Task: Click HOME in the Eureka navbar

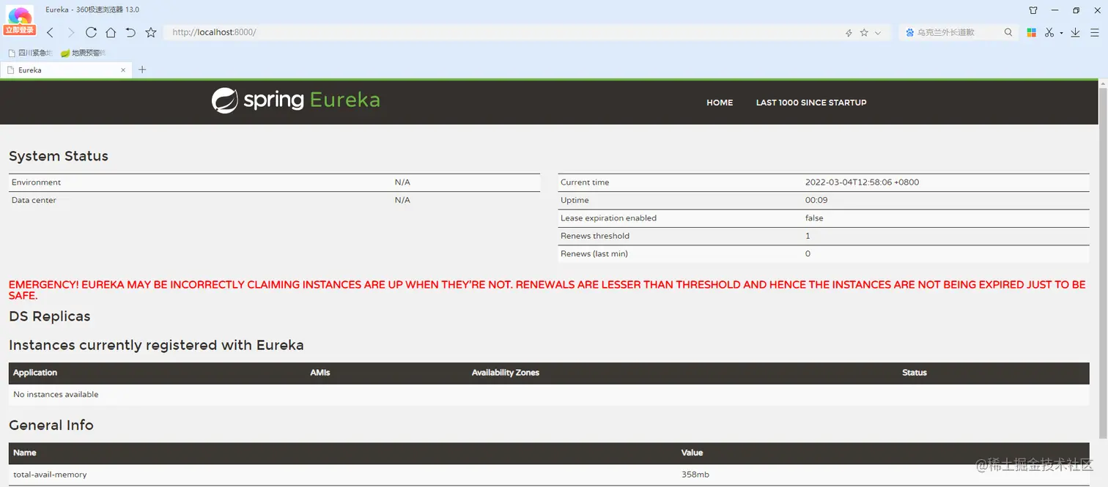Action: click(720, 103)
